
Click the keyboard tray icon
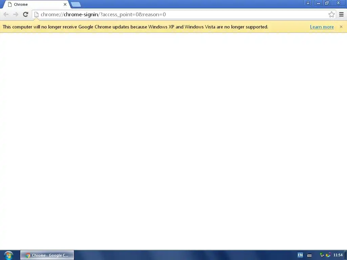click(x=309, y=255)
